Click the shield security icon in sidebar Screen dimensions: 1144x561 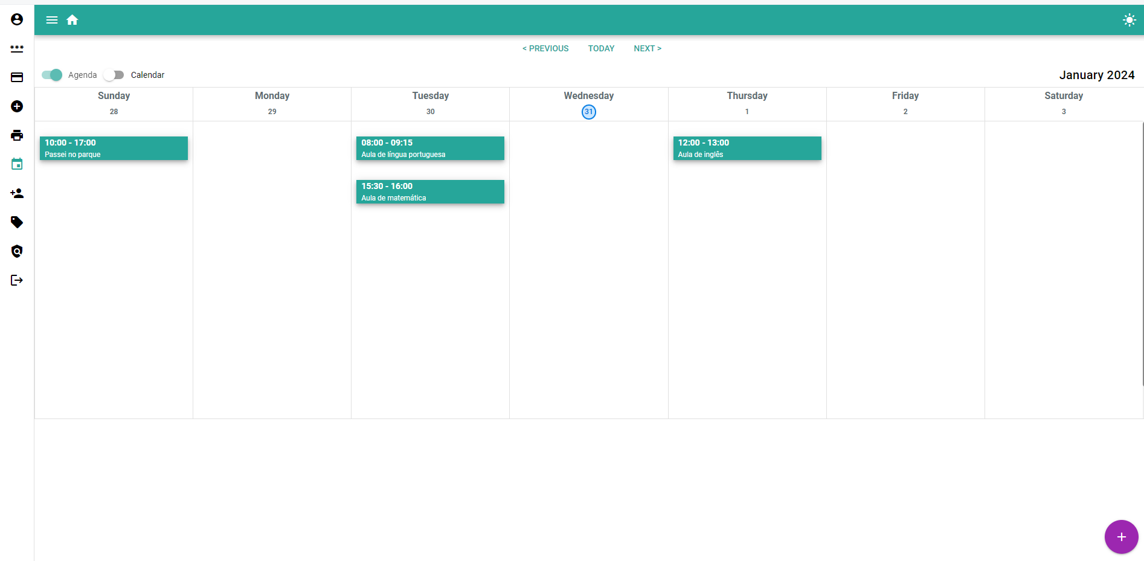pos(17,251)
